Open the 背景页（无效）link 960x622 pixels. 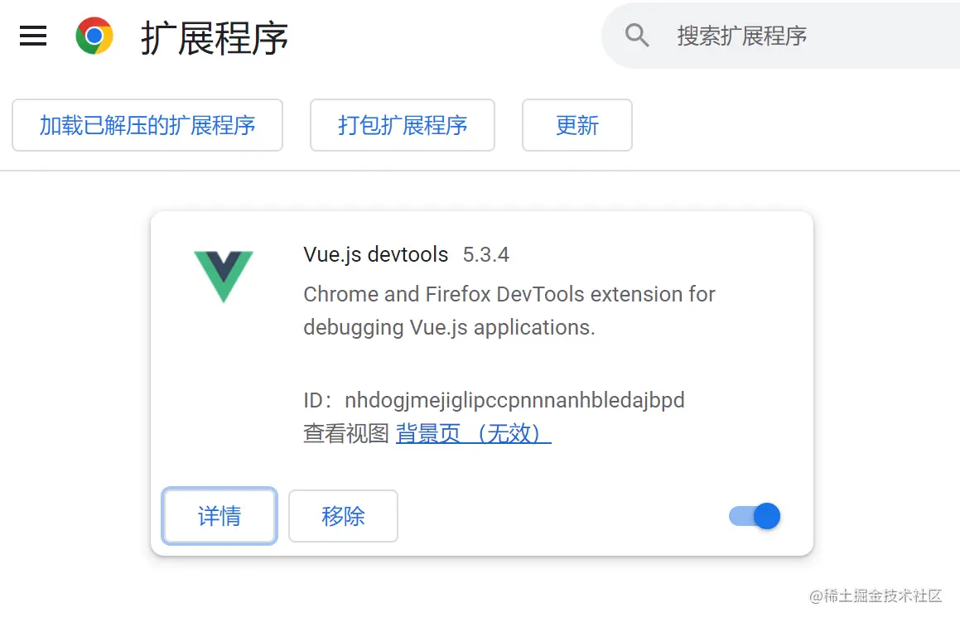(473, 433)
